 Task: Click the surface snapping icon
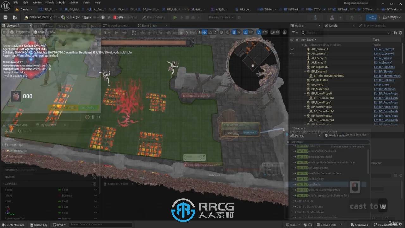pyautogui.click(x=227, y=32)
